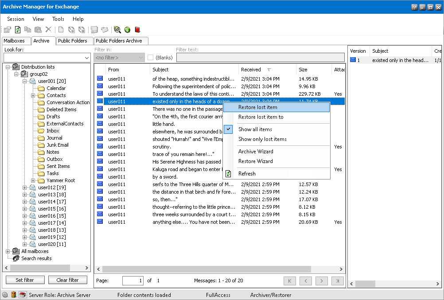The image size is (444, 300).
Task: Click the house icon in status bar
Action: pos(22,295)
